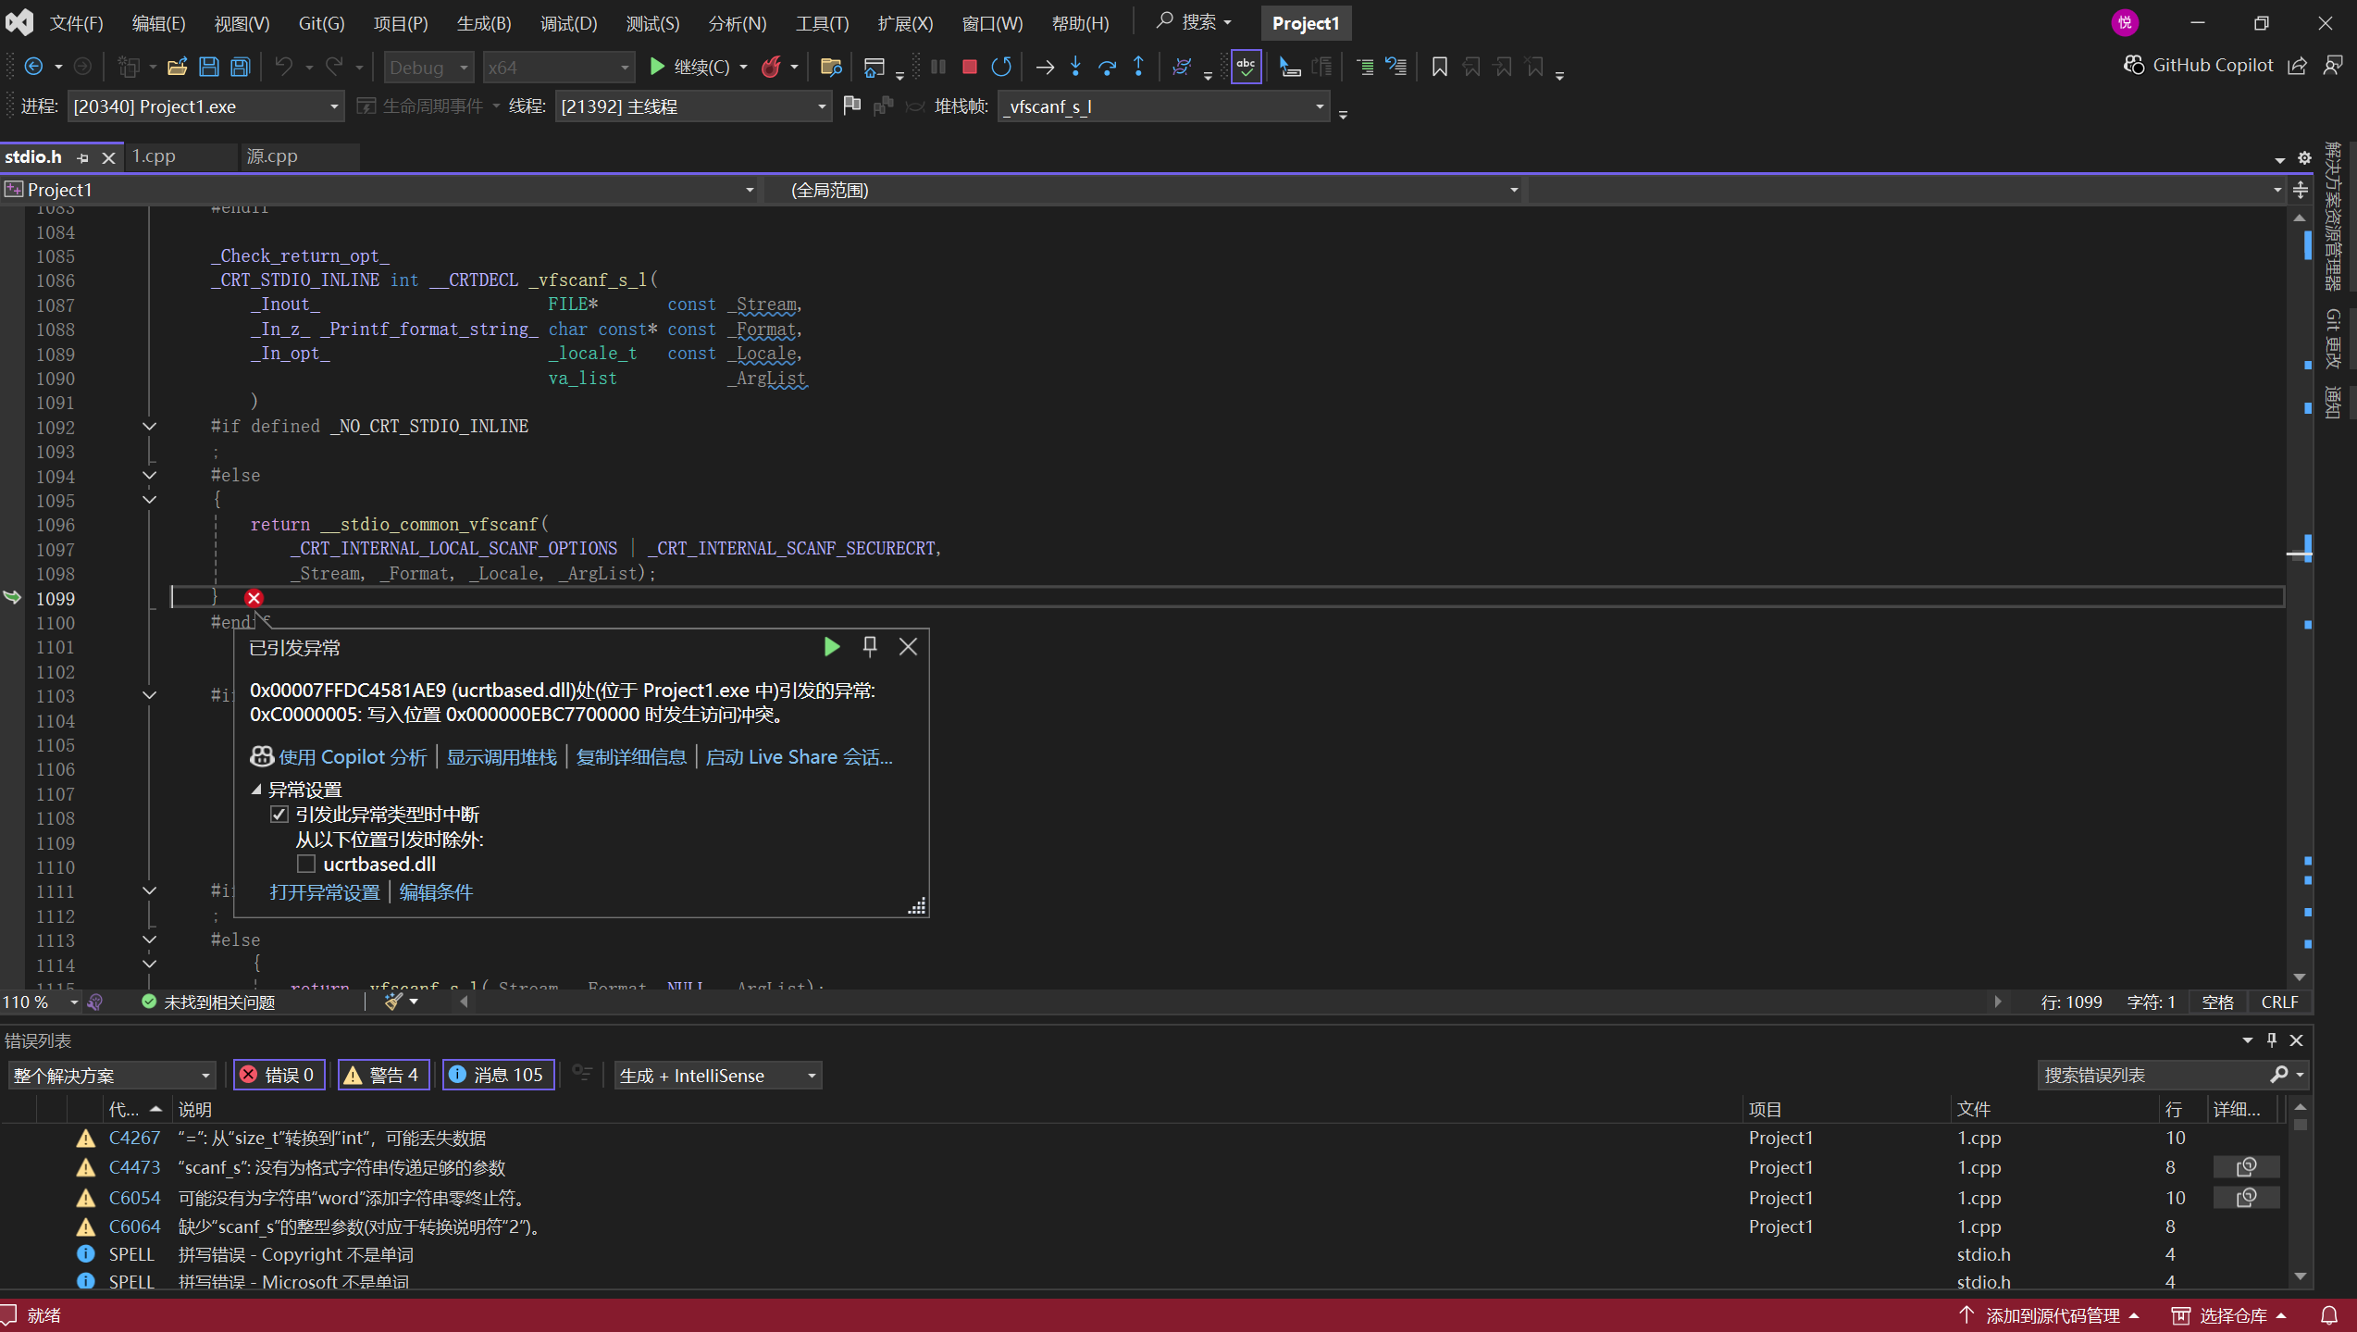Click the bookmark toggle icon in toolbar
The height and width of the screenshot is (1332, 2357).
tap(1439, 67)
